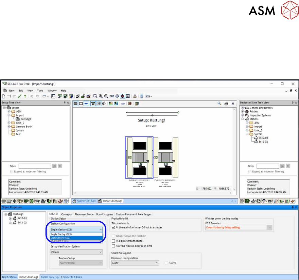The image size is (299, 280).
Task: Open the Window menu
Action: tap(52, 91)
